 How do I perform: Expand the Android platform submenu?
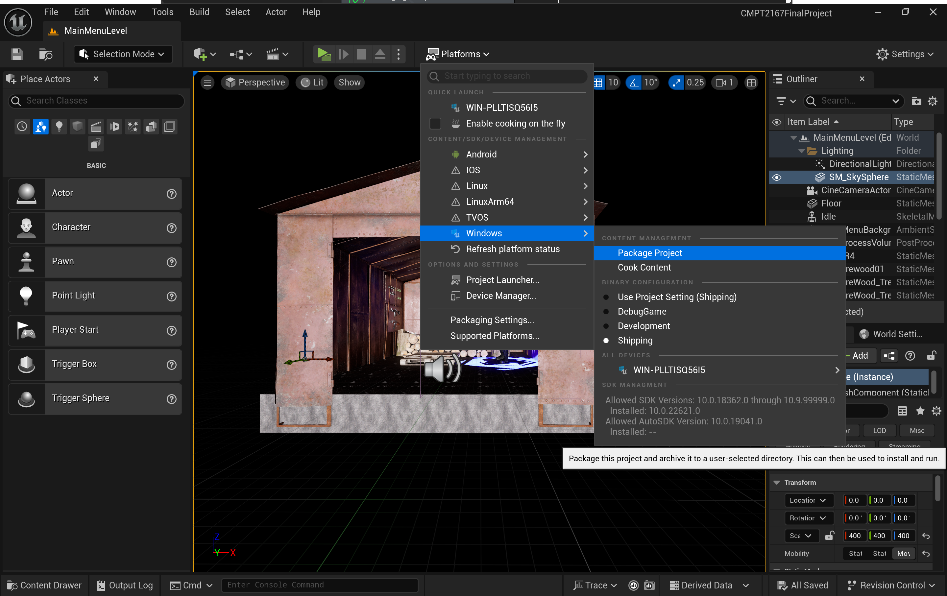(507, 155)
